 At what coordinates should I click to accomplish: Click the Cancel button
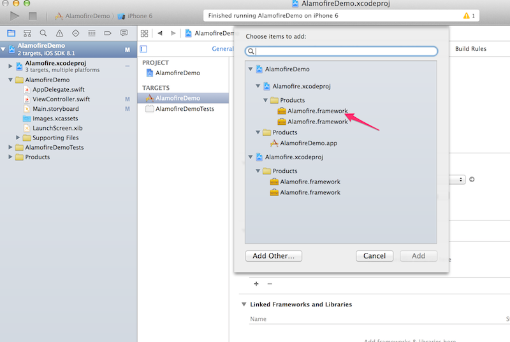pyautogui.click(x=374, y=256)
